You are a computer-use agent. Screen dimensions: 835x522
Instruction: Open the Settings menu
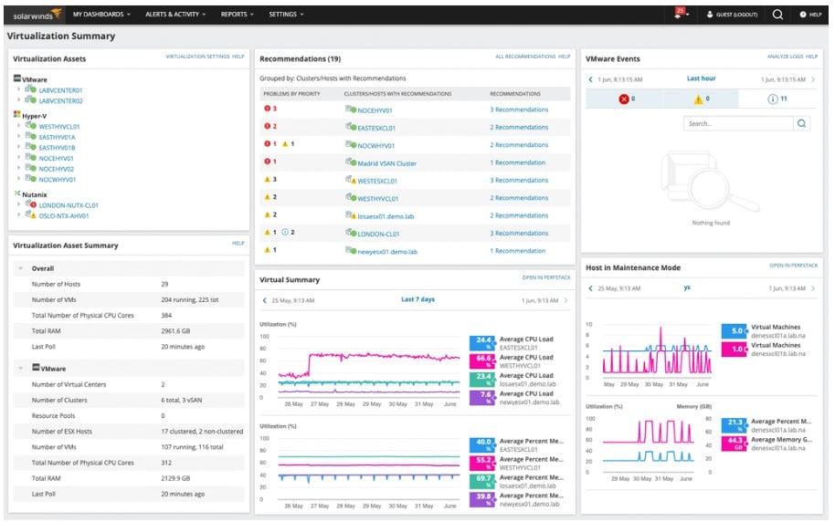click(x=286, y=15)
